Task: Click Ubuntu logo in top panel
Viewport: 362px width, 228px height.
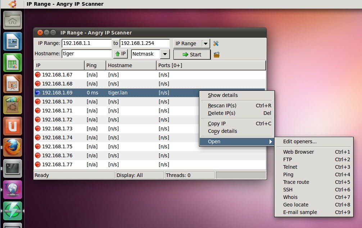Action: [13, 4]
